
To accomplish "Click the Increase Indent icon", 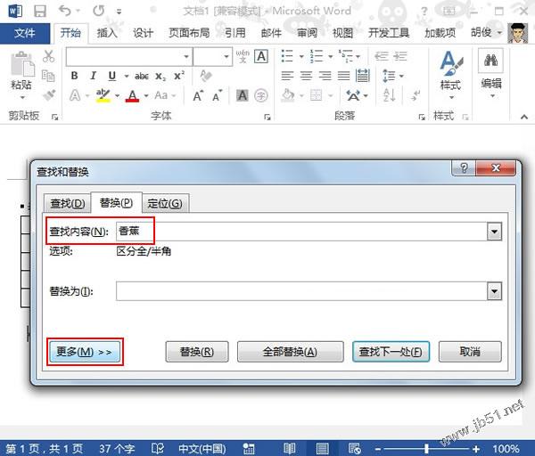I will pos(399,56).
